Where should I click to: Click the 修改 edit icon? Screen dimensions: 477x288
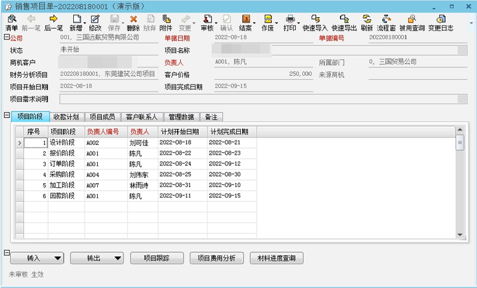pyautogui.click(x=95, y=23)
